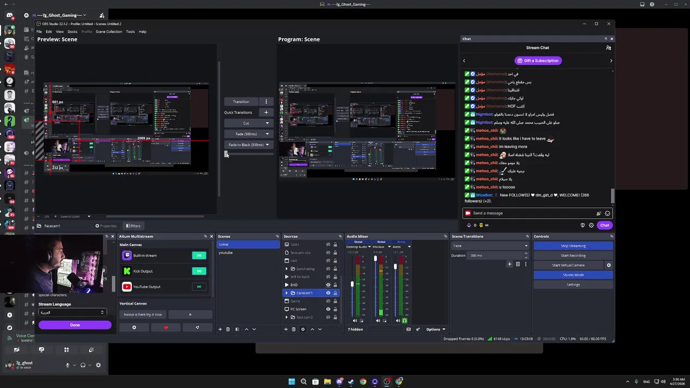Hide the Facecam1 source
Viewport: 690px width, 388px height.
[328, 293]
